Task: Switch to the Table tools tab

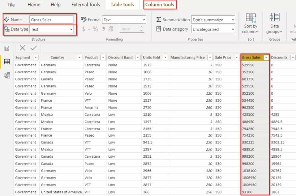Action: (x=122, y=5)
